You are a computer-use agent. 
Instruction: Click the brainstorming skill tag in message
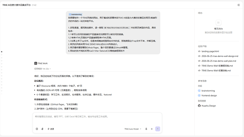click(75, 14)
